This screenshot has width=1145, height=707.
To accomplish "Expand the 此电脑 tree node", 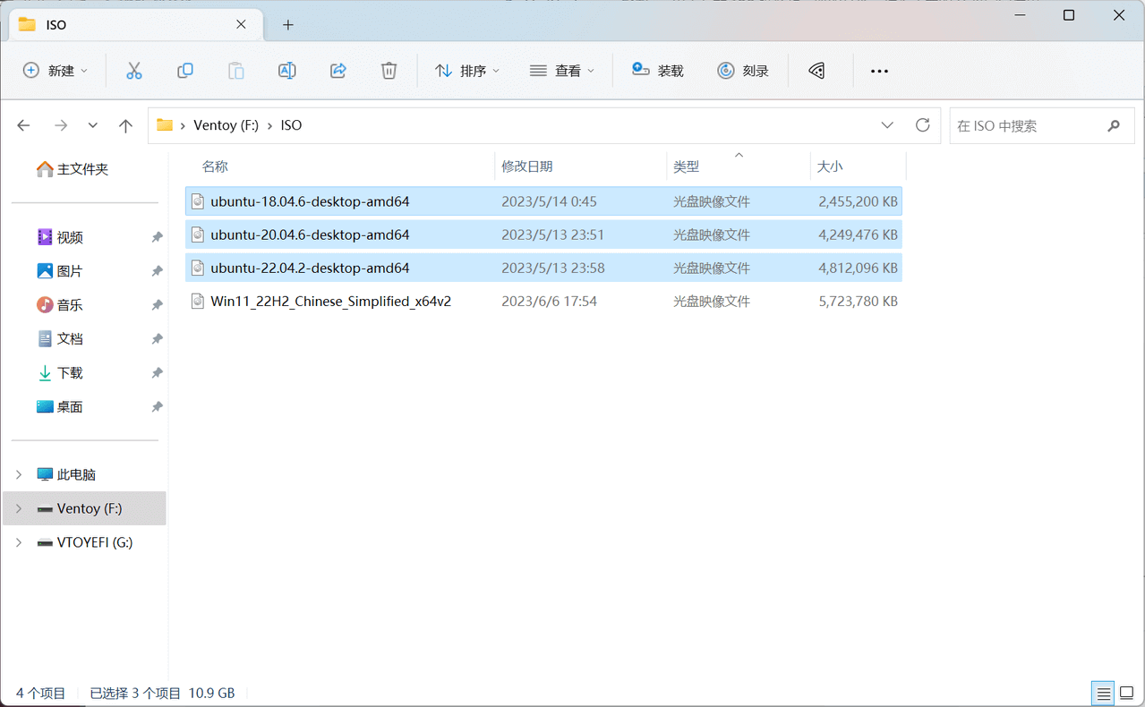I will (19, 474).
